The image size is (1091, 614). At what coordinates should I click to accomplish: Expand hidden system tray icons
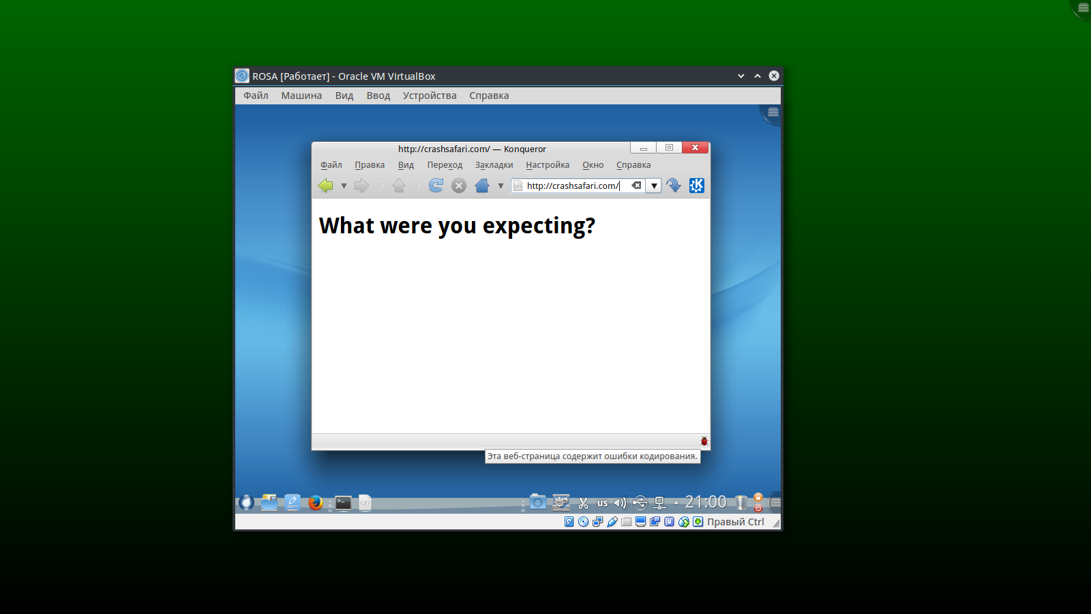tap(676, 503)
